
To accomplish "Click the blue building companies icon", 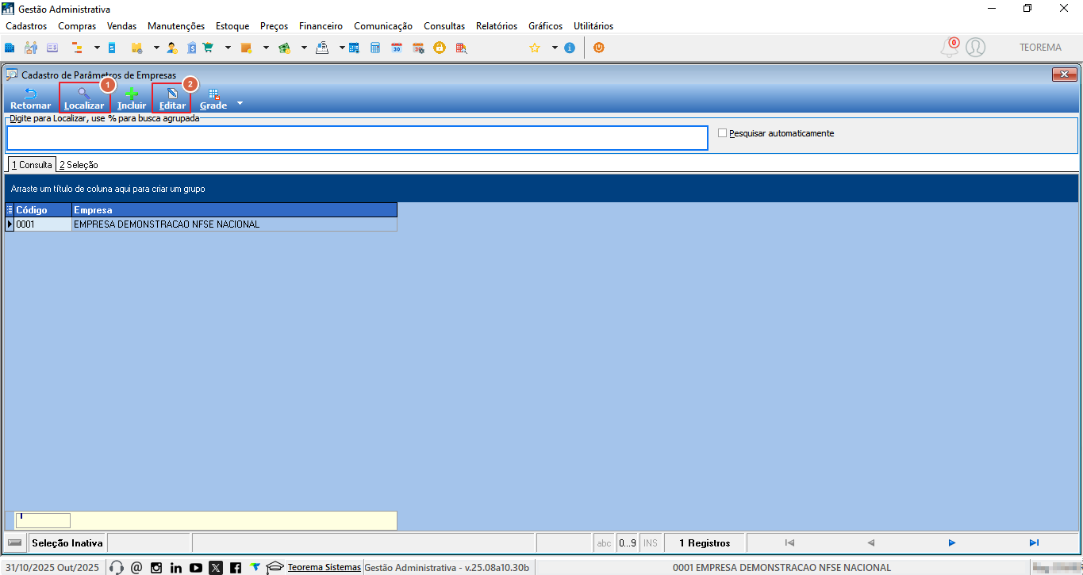I will click(x=10, y=48).
